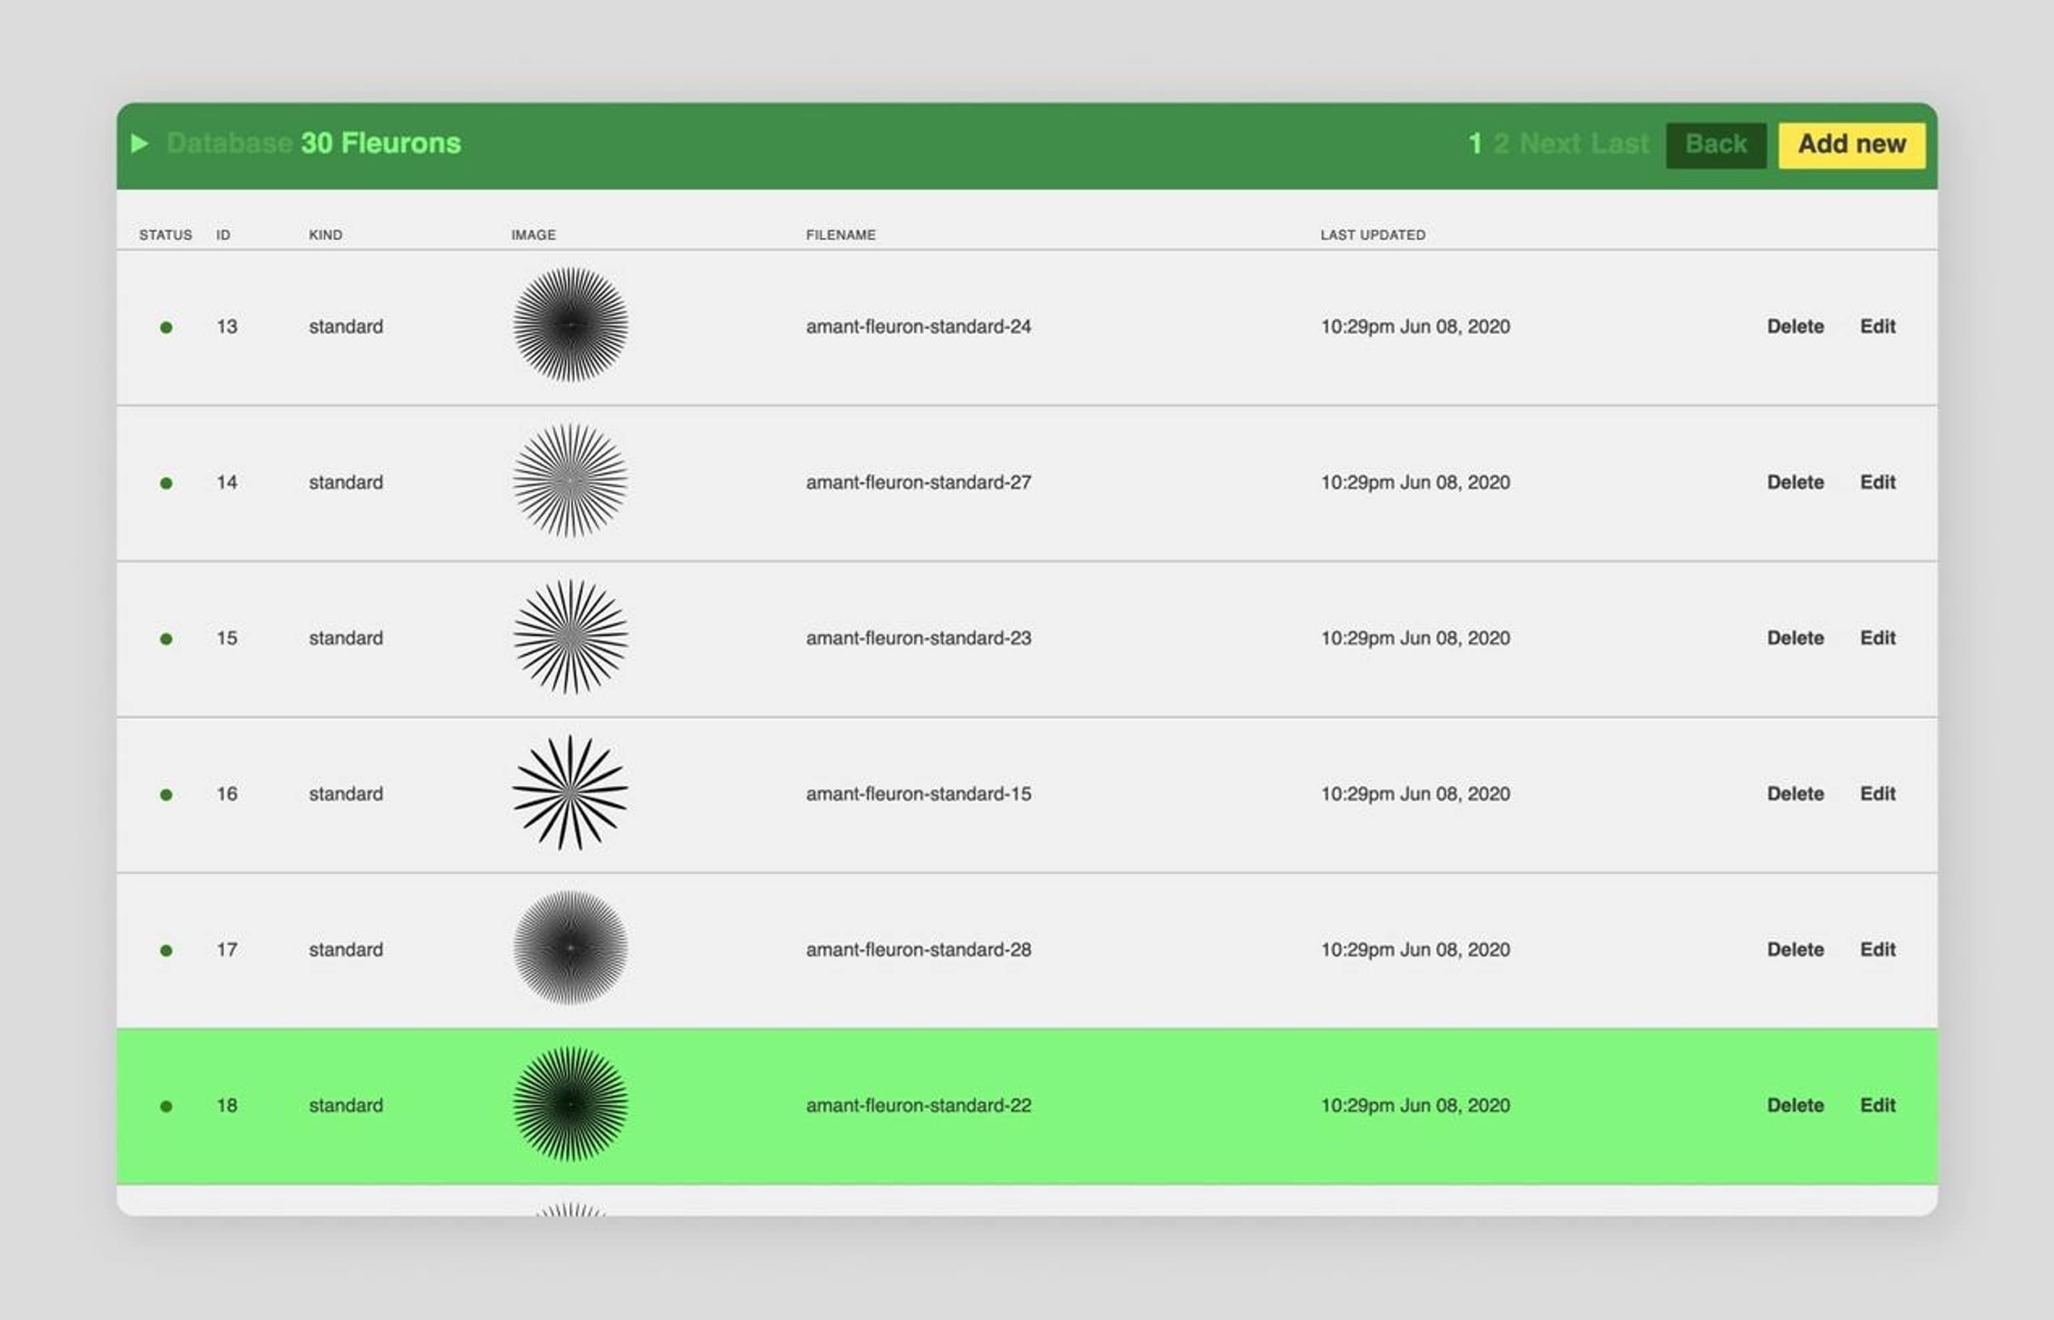Go to page 2 of results
The width and height of the screenshot is (2054, 1320).
coord(1500,143)
